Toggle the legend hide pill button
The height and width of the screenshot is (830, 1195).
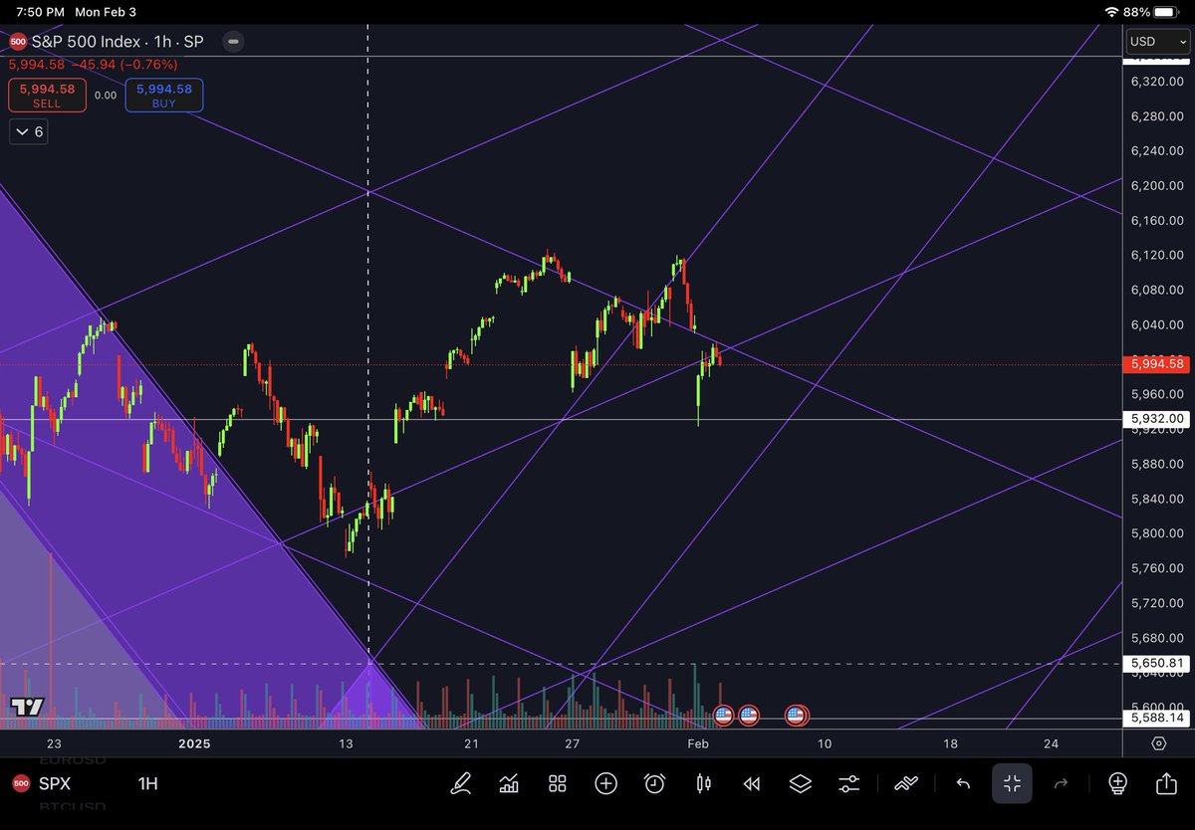coord(232,43)
